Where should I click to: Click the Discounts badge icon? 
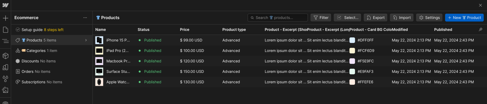point(18,61)
